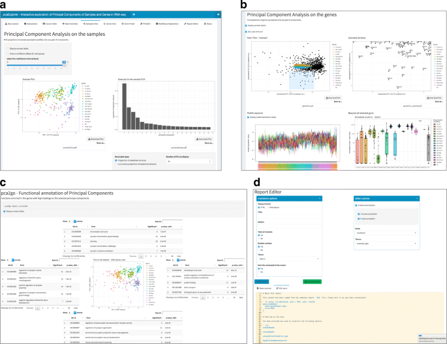Select No for Table of contents
The image size is (447, 344).
click(x=259, y=238)
